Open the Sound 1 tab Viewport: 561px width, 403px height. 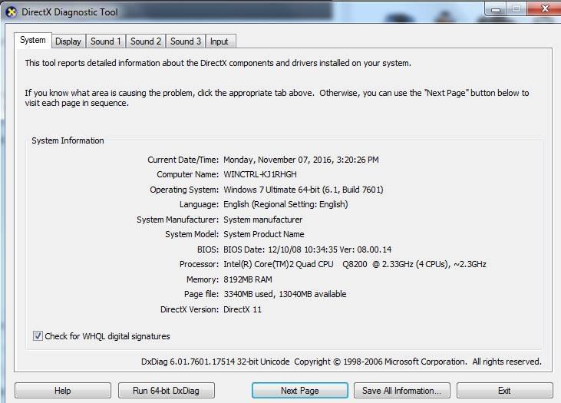click(106, 41)
